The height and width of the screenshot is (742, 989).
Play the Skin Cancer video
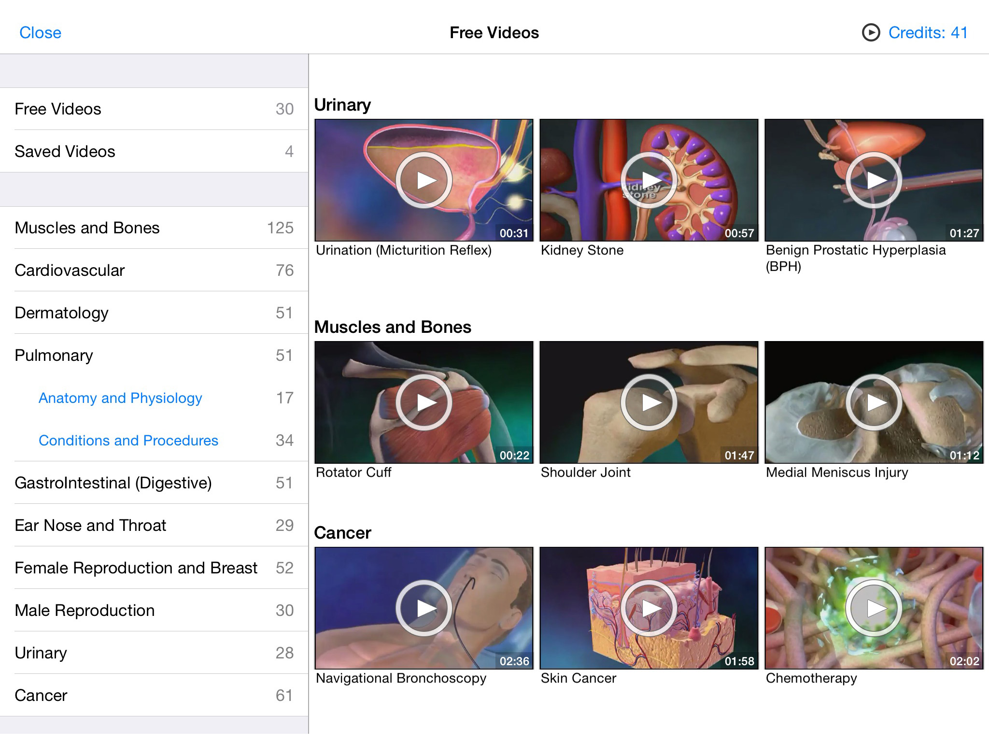click(x=649, y=608)
